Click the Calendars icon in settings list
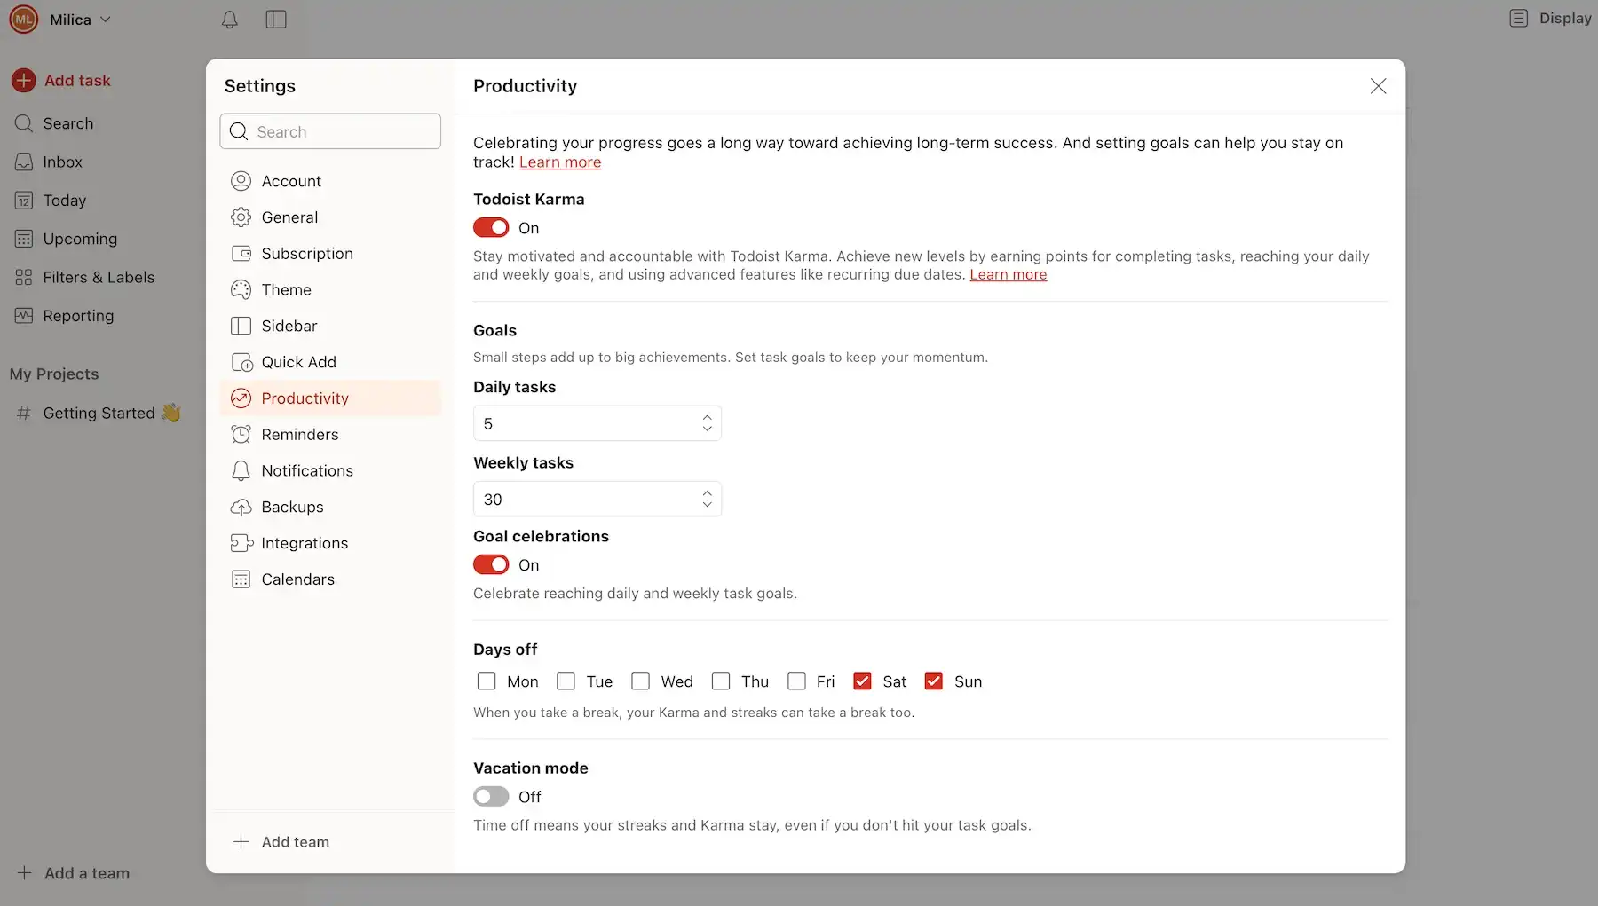This screenshot has height=906, width=1598. [241, 579]
